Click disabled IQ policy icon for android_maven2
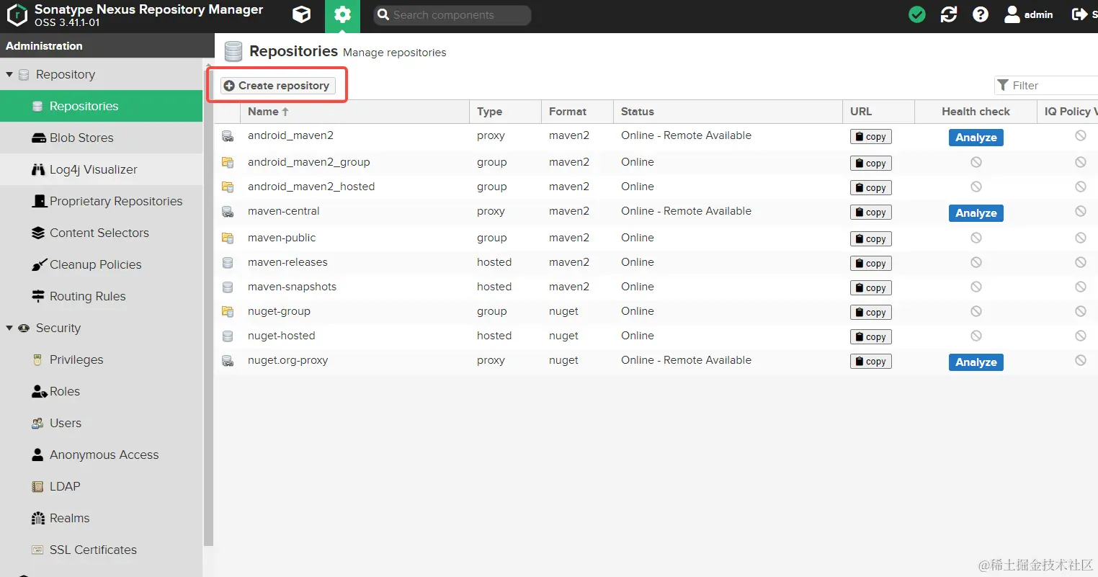 [x=1081, y=135]
